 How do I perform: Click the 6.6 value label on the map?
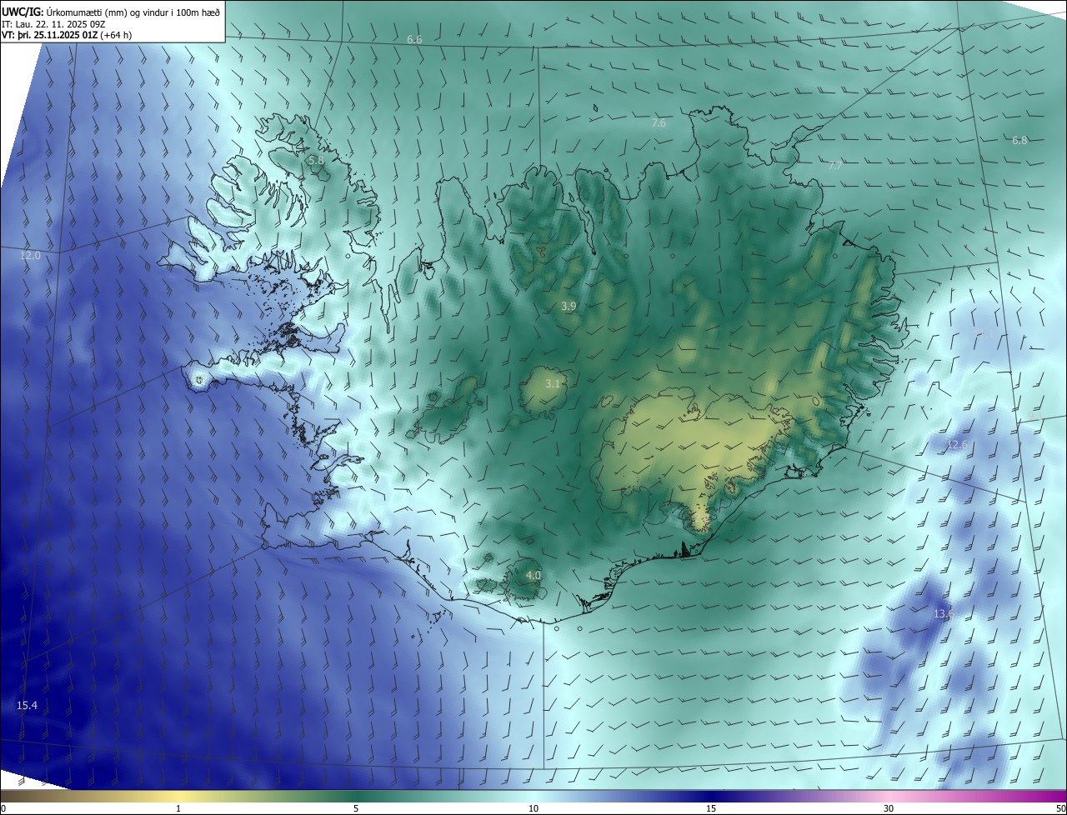[x=414, y=40]
